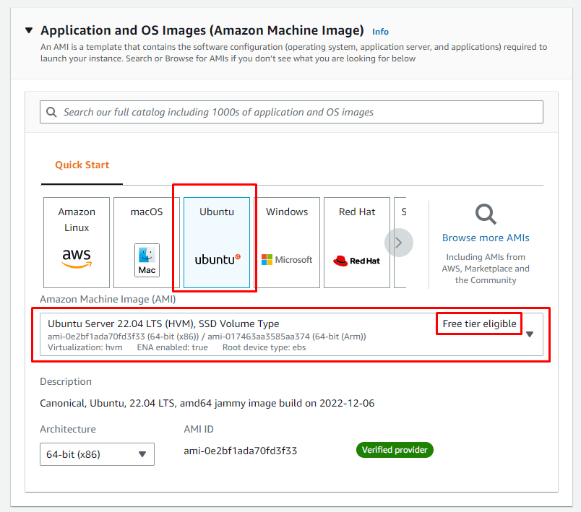Open the Browse more AMIs link

tap(486, 238)
